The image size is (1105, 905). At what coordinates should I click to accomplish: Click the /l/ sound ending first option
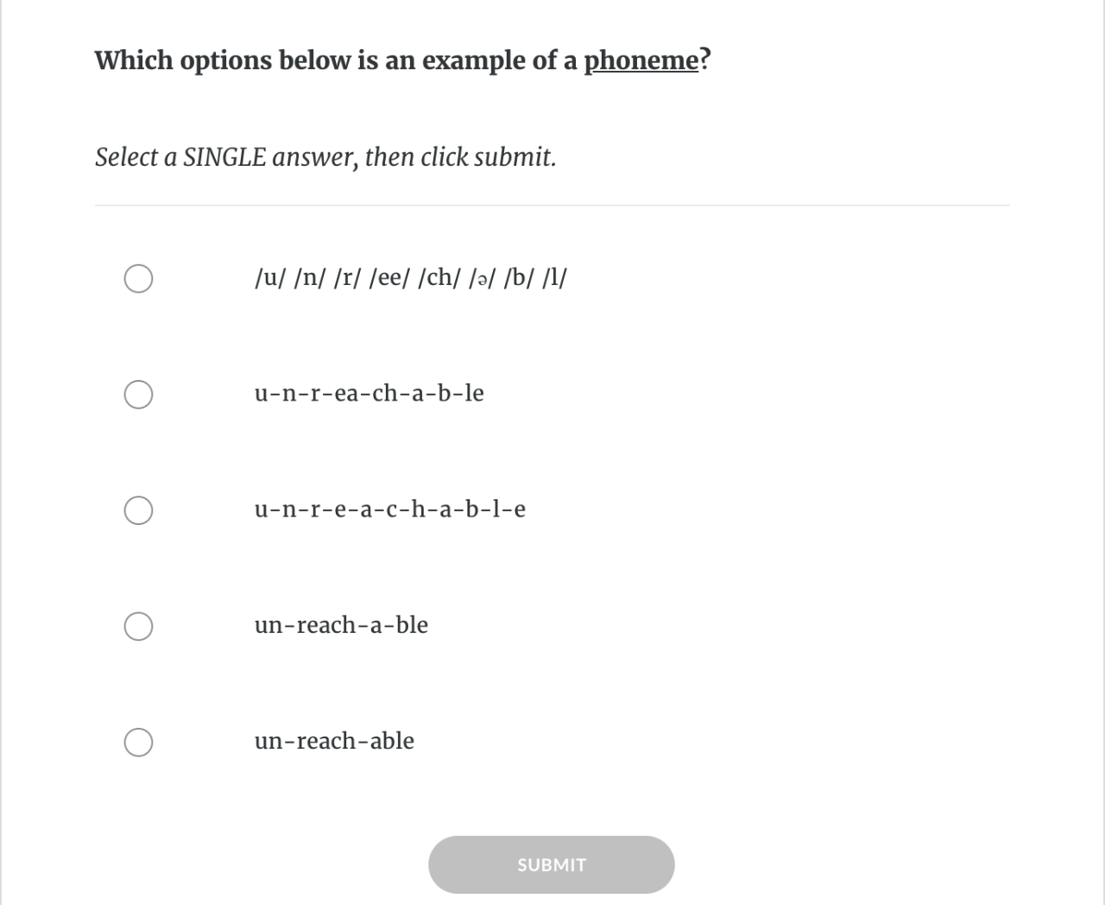click(554, 278)
